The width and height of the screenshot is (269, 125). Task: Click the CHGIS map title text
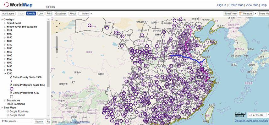(50, 7)
